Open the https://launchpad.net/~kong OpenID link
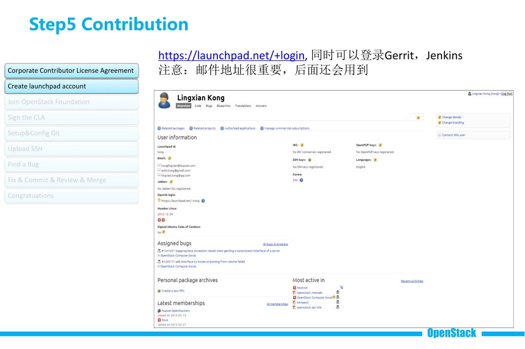Viewport: 525px width, 349px height. click(180, 201)
